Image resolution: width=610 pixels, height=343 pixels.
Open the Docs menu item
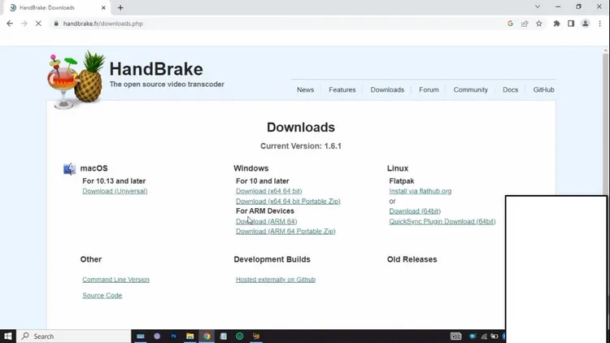(510, 90)
